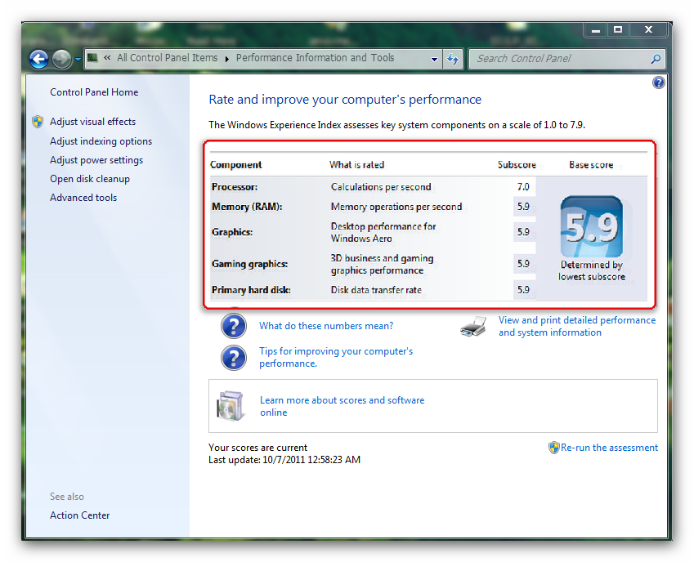Click the software box icon

coord(231,405)
